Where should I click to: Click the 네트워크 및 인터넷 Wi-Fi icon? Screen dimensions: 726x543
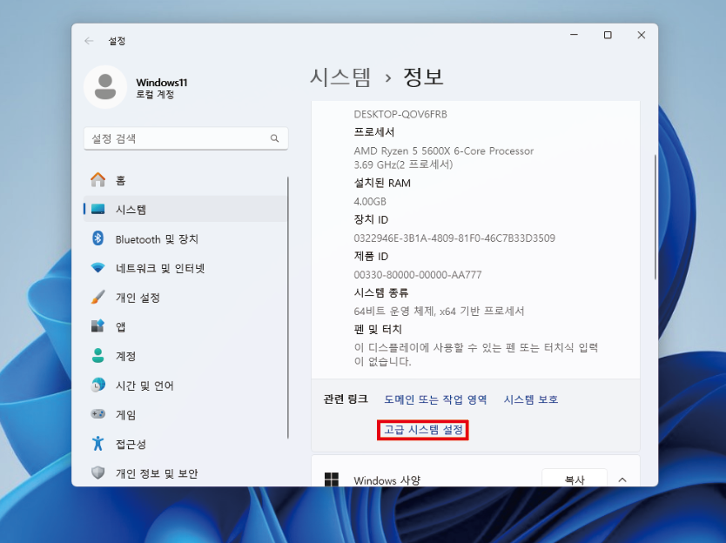(97, 267)
